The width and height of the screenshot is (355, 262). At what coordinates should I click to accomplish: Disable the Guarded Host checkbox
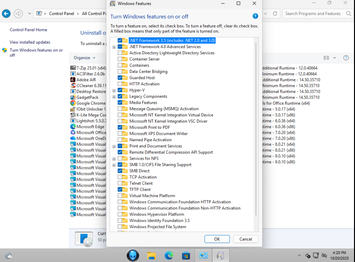click(x=120, y=78)
